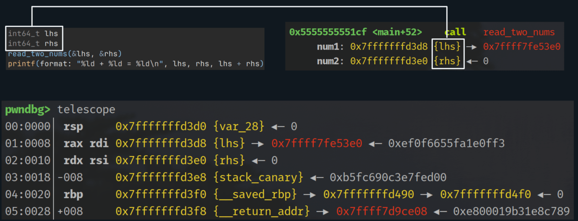Click the call instruction mnemonic
Image resolution: width=578 pixels, height=221 pixels.
(x=455, y=32)
